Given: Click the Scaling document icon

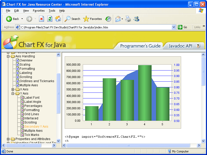Looking at the screenshot, I should pyautogui.click(x=18, y=65).
